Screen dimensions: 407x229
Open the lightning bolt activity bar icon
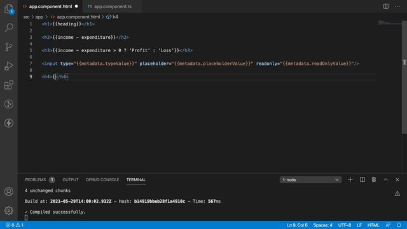click(x=9, y=123)
